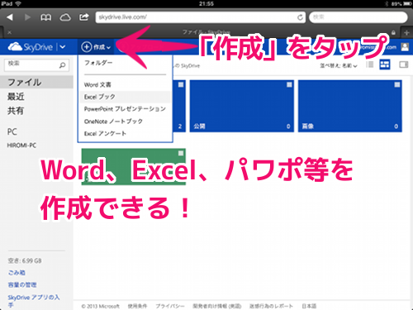
Task: Open a new tab with plus button
Action: [x=406, y=32]
